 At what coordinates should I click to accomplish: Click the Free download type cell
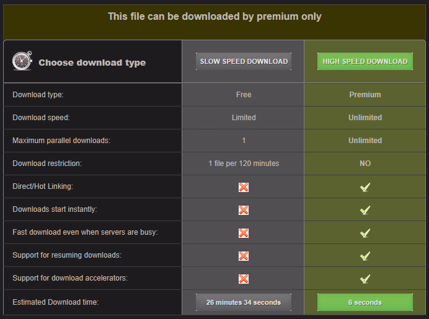(x=244, y=95)
